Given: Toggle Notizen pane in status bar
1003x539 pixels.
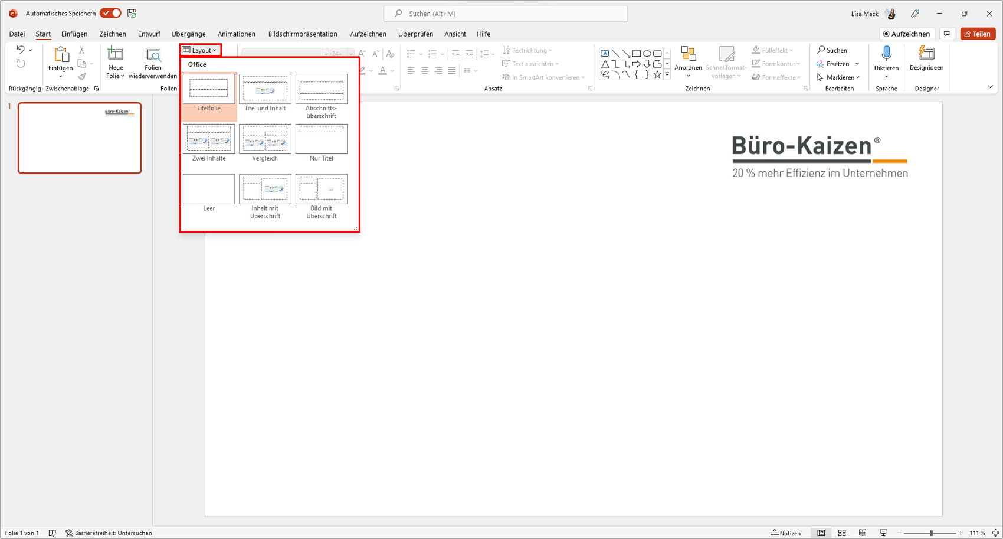Looking at the screenshot, I should [786, 533].
